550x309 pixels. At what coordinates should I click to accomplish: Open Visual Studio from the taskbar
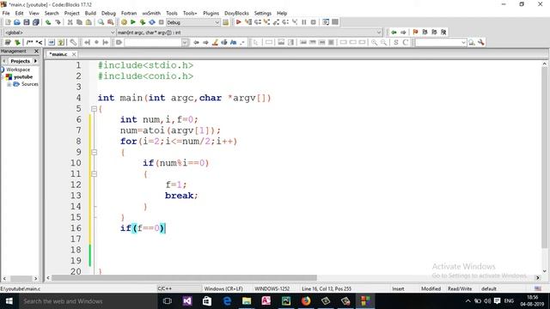click(x=187, y=301)
